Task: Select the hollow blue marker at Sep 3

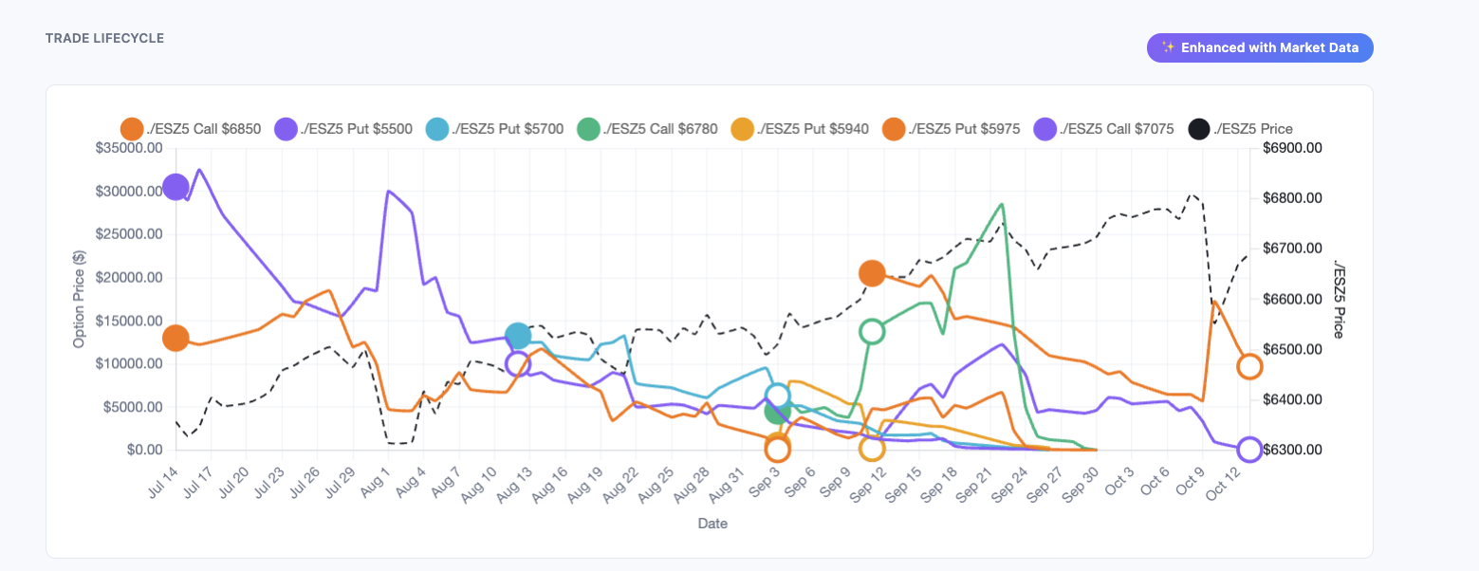Action: click(x=778, y=396)
